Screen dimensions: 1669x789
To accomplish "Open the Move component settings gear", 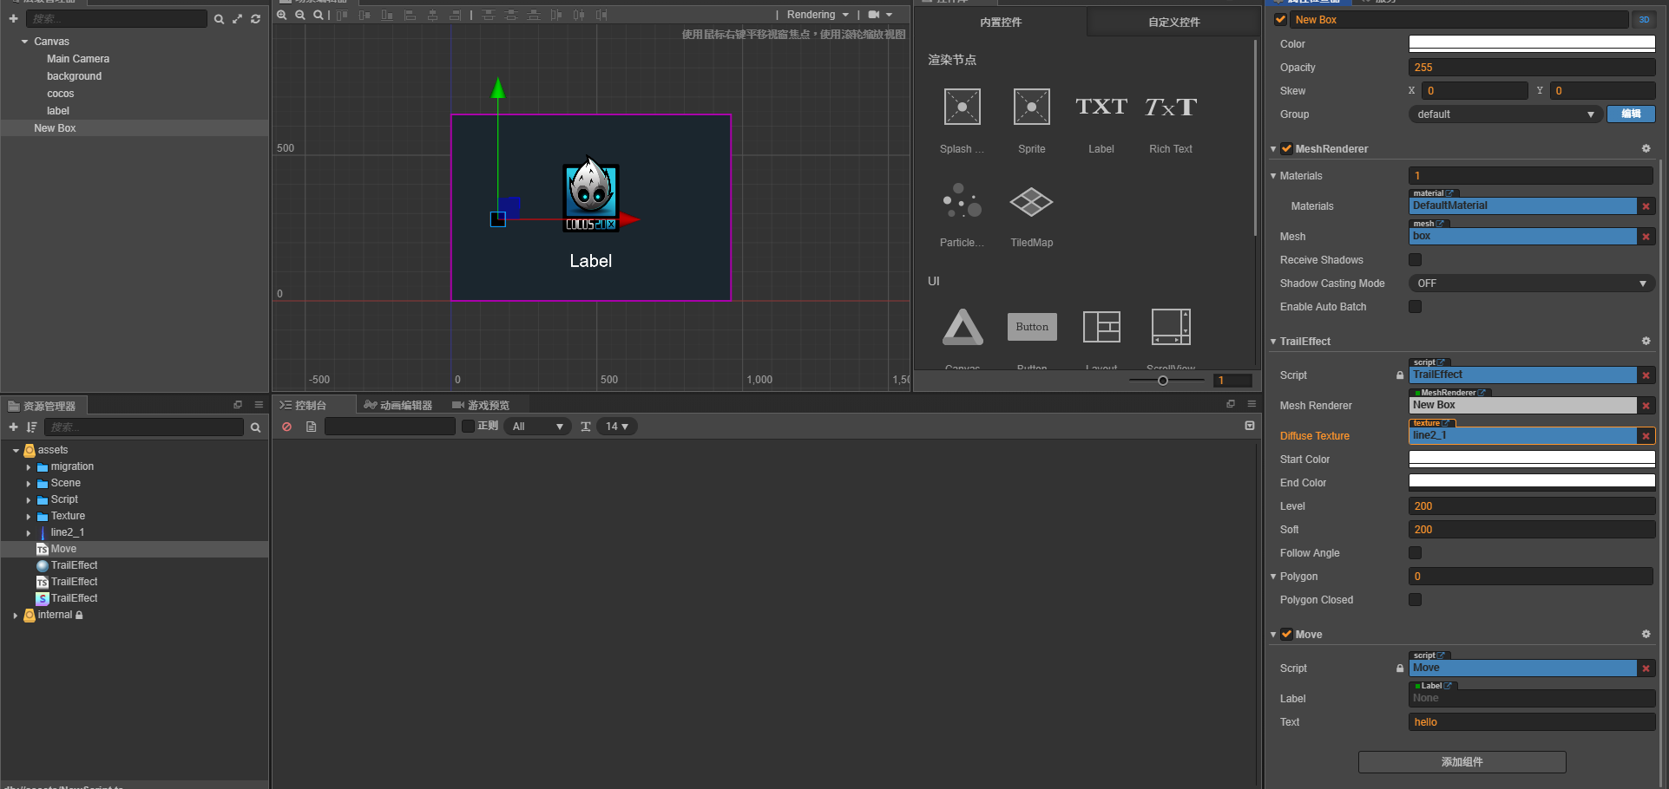I will pyautogui.click(x=1646, y=634).
